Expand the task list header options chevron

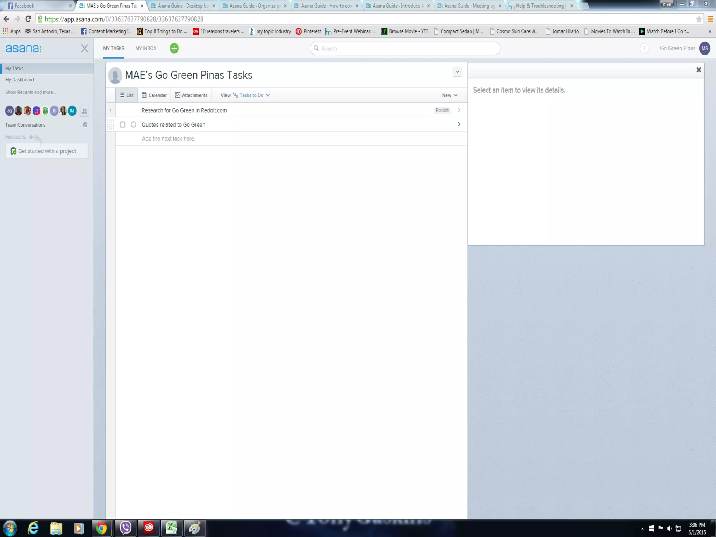(x=457, y=72)
